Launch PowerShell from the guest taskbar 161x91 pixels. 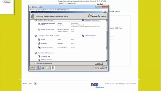[43, 68]
